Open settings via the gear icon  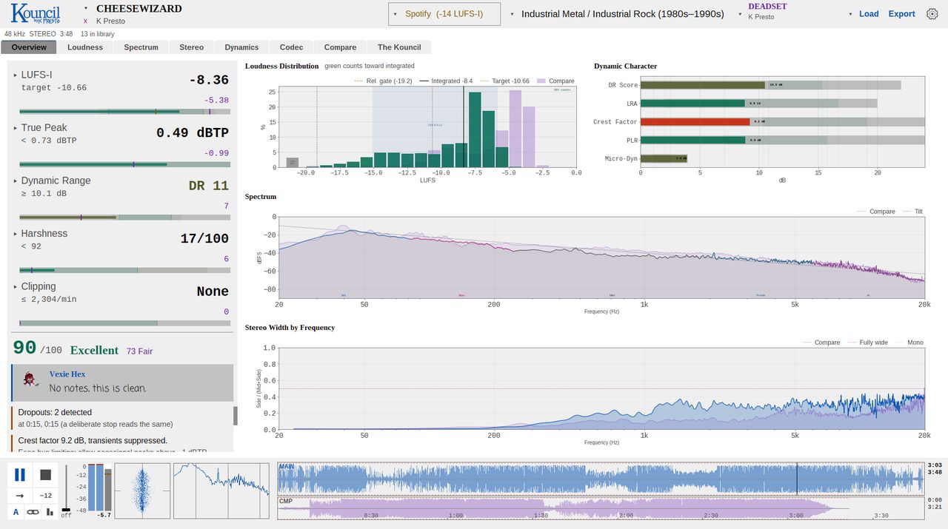(932, 14)
